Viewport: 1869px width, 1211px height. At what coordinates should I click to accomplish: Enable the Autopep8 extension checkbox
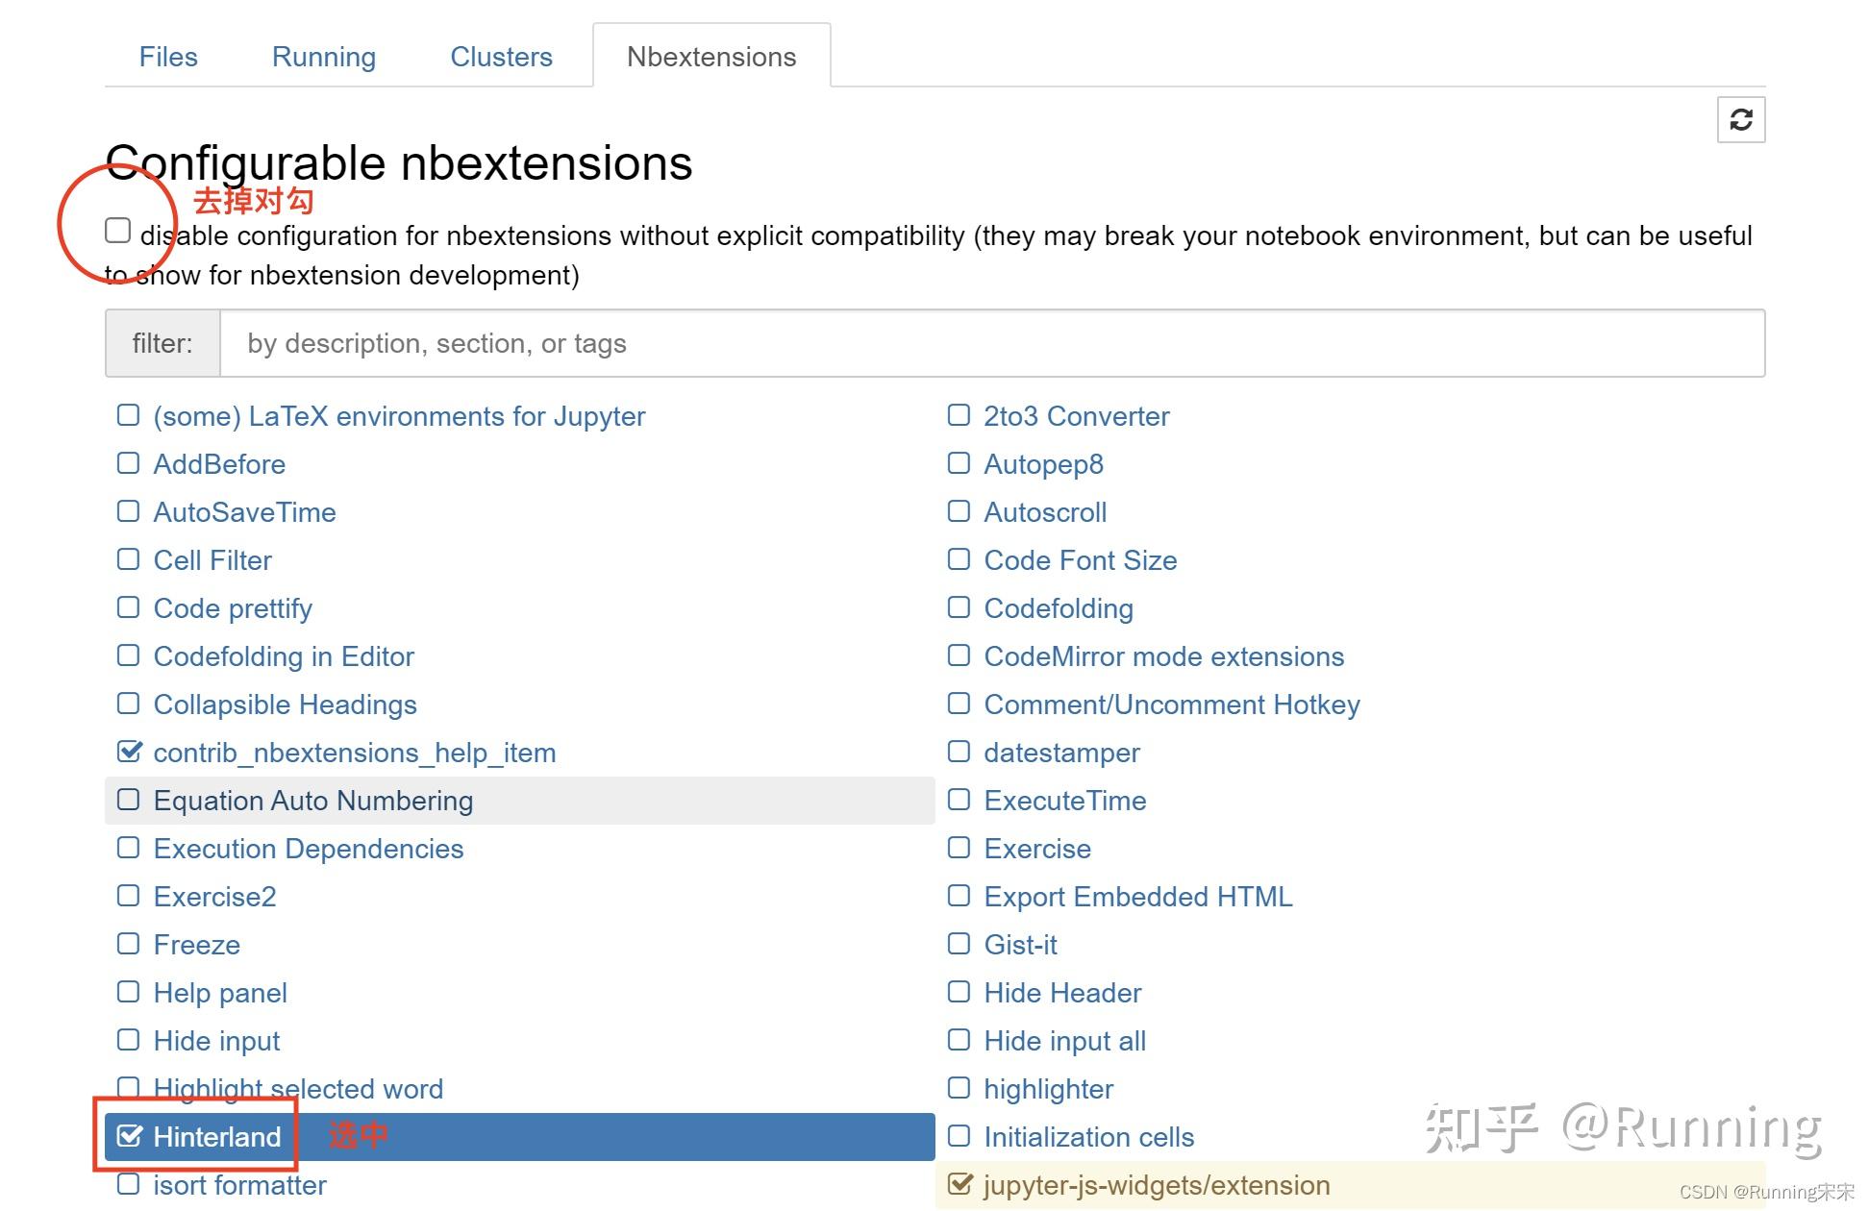pos(959,463)
